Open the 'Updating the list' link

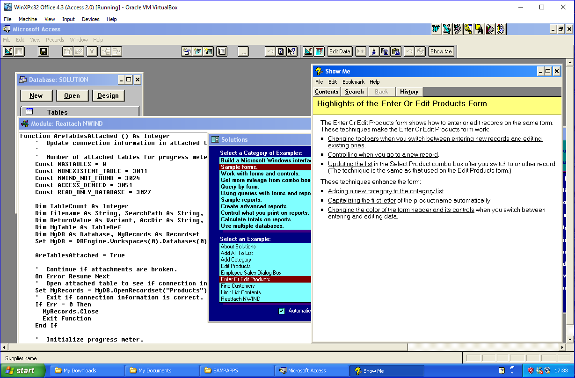click(x=350, y=164)
